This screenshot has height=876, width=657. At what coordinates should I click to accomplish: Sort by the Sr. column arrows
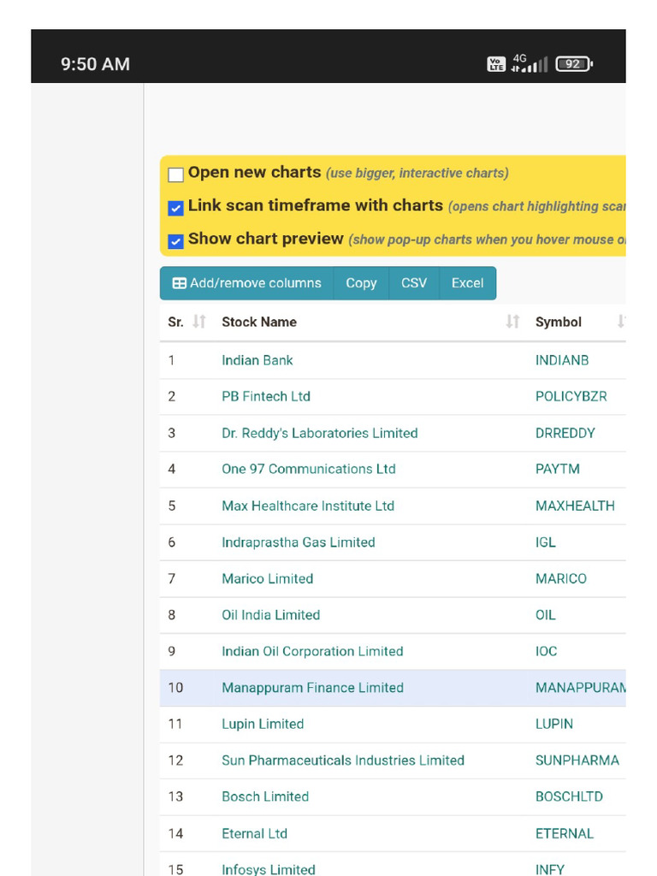click(x=199, y=322)
